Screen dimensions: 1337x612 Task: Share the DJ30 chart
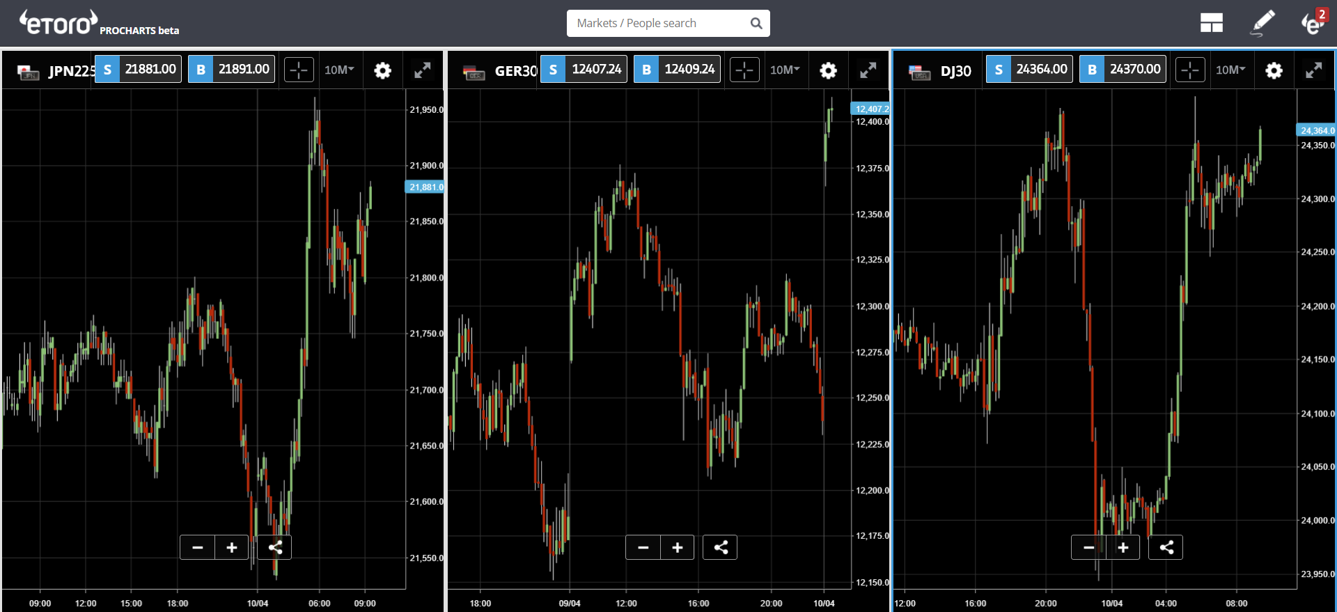pos(1166,547)
